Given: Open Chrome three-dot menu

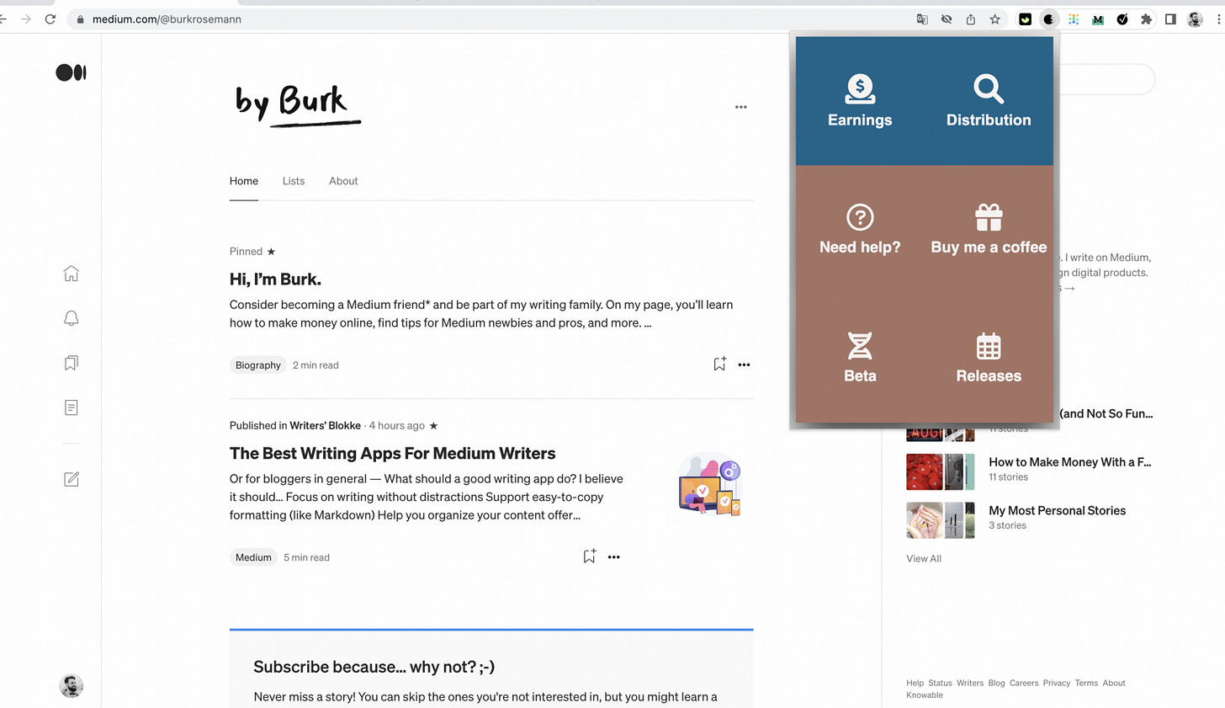Looking at the screenshot, I should (1218, 19).
